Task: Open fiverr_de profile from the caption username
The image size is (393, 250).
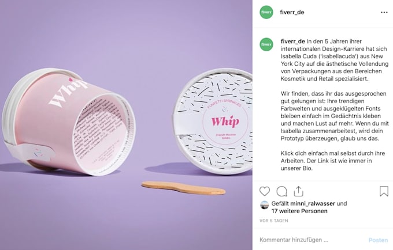Action: 293,41
